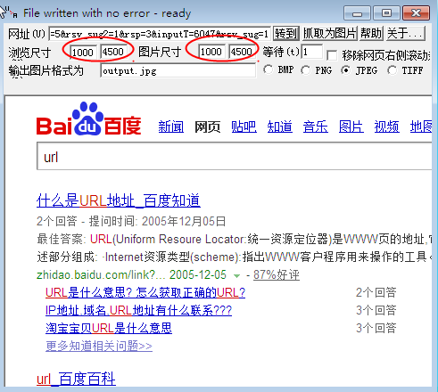The height and width of the screenshot is (392, 438).
Task: Click 2个回答 beside URL是什么意思 link
Action: (376, 293)
